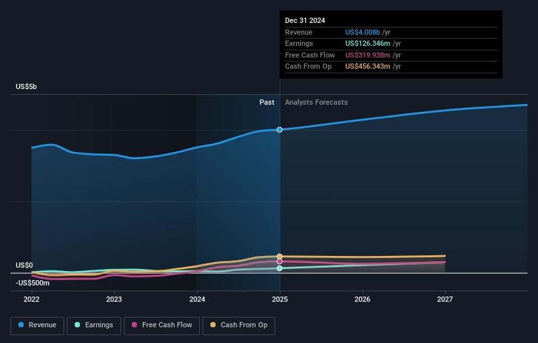Click the 2022 x-axis label
Image resolution: width=538 pixels, height=343 pixels.
point(31,299)
